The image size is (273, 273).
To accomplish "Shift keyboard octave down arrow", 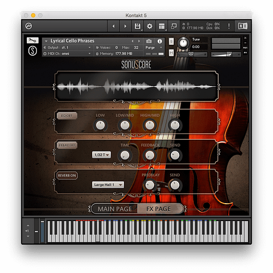I will point(28,236).
